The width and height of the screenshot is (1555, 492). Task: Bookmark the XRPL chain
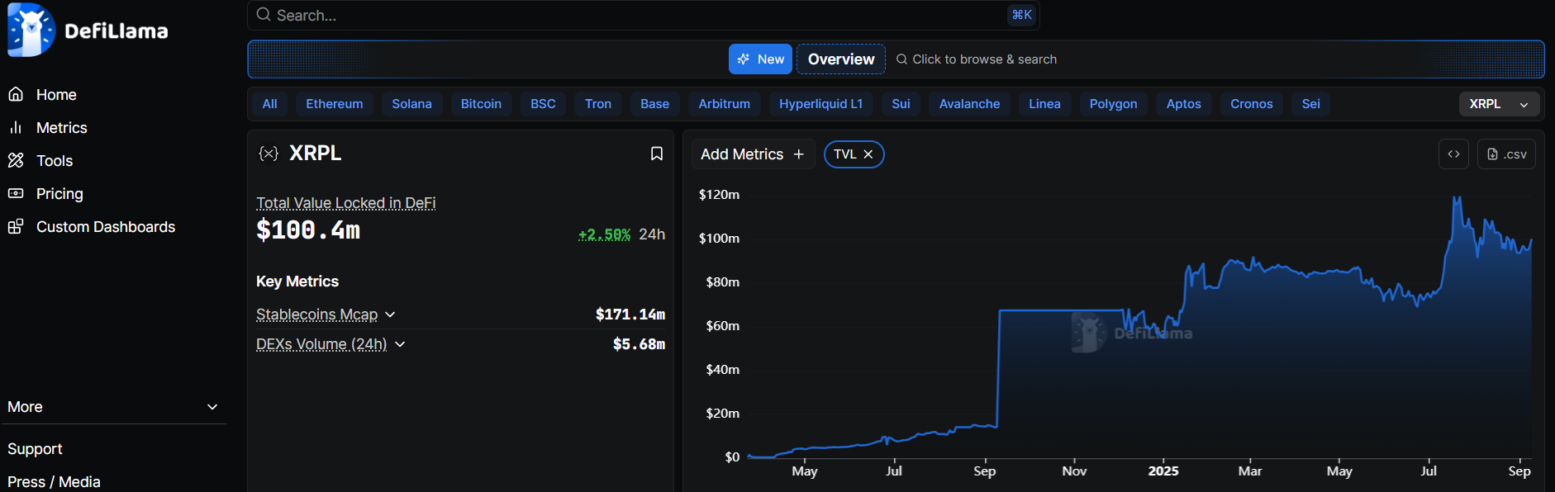657,154
